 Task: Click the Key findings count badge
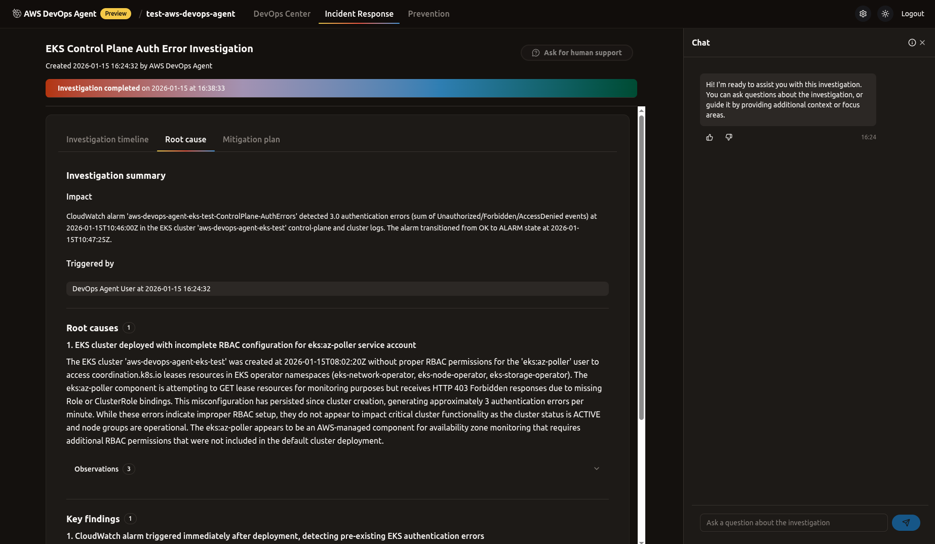[x=130, y=519]
